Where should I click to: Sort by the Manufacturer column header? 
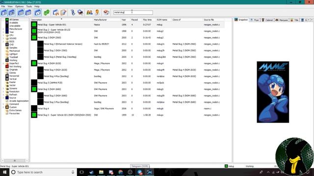[x=107, y=20]
